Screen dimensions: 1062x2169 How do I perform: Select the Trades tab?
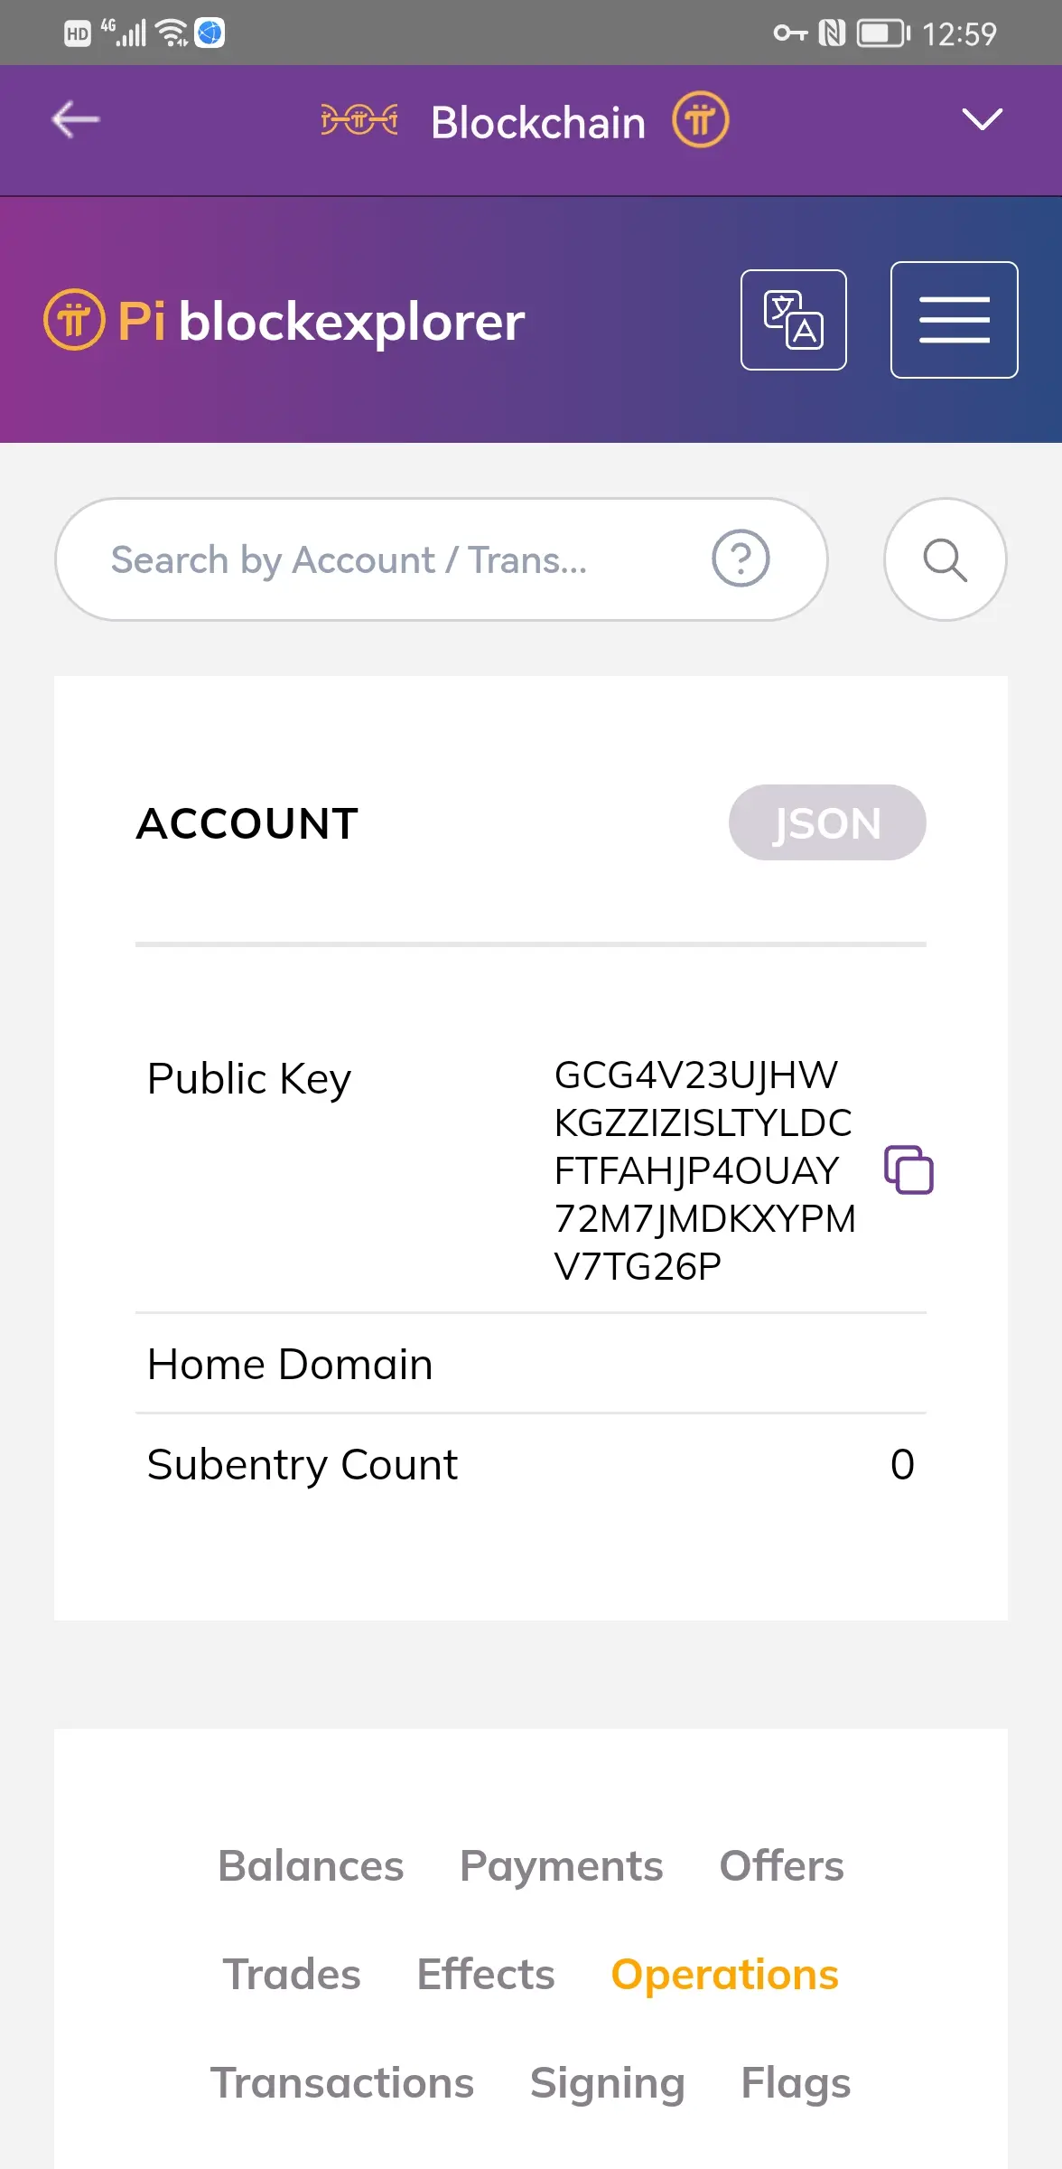pos(292,1975)
